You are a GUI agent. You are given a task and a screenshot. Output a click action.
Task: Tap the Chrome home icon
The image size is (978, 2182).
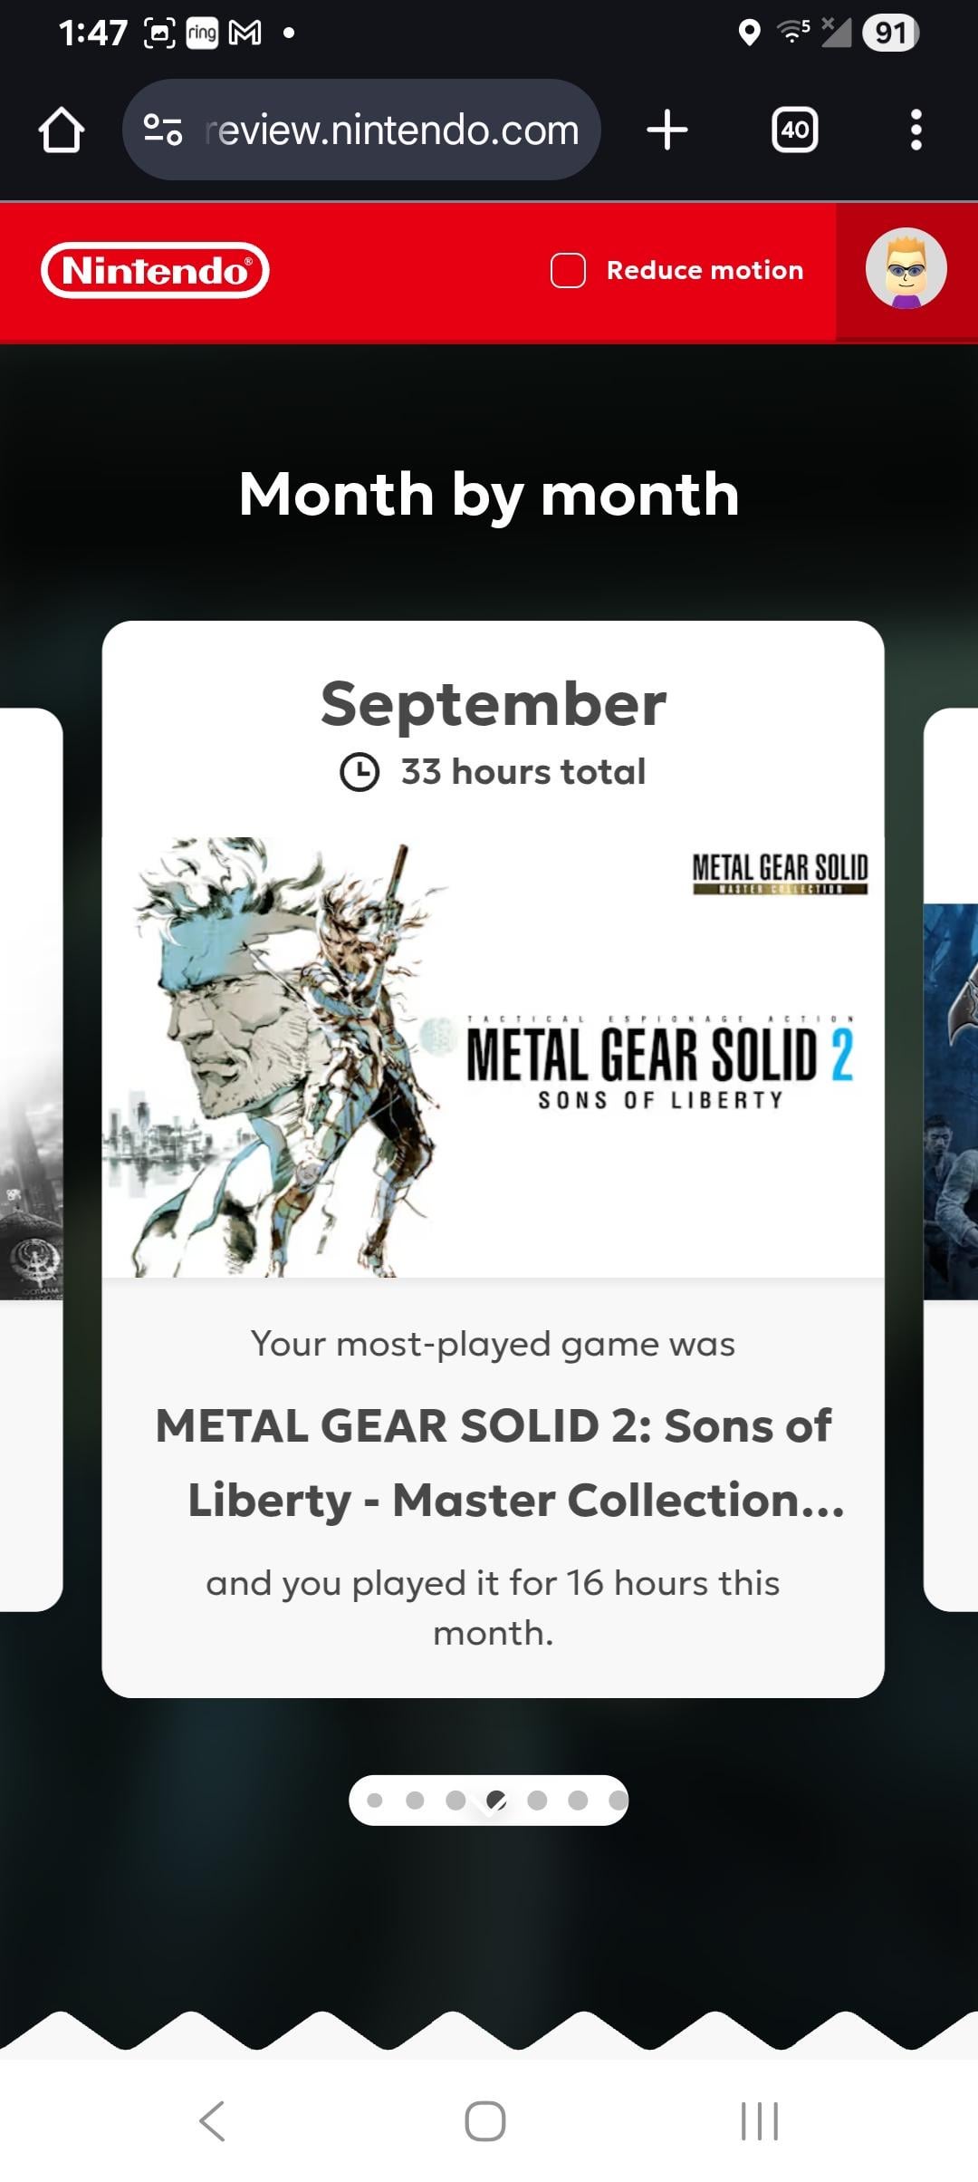tap(62, 130)
